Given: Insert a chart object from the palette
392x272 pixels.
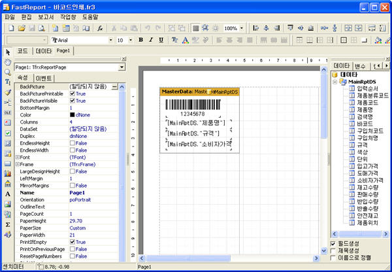Looking at the screenshot, I should [x=8, y=173].
